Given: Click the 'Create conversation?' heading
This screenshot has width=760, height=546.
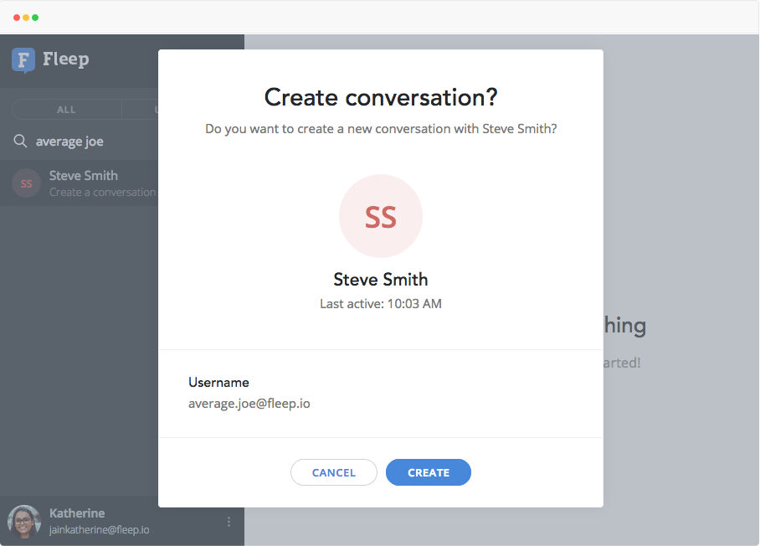Looking at the screenshot, I should point(381,97).
